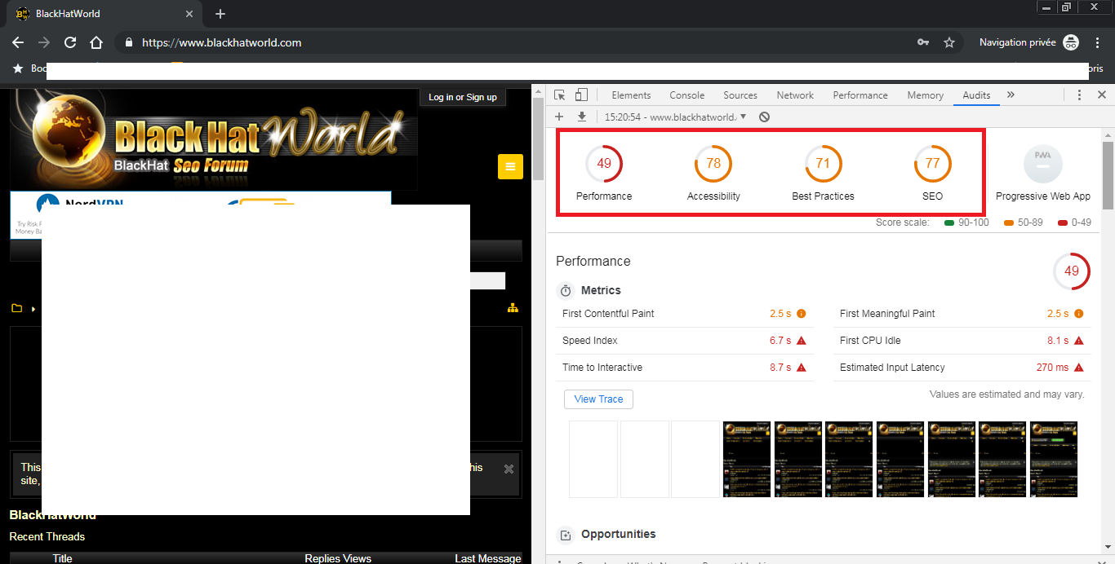Open the audit report selector dropdown

[x=675, y=117]
